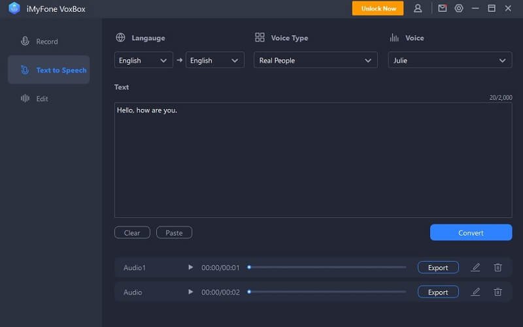This screenshot has height=327, width=523.
Task: Open the settings target icon in title bar
Action: pyautogui.click(x=459, y=8)
